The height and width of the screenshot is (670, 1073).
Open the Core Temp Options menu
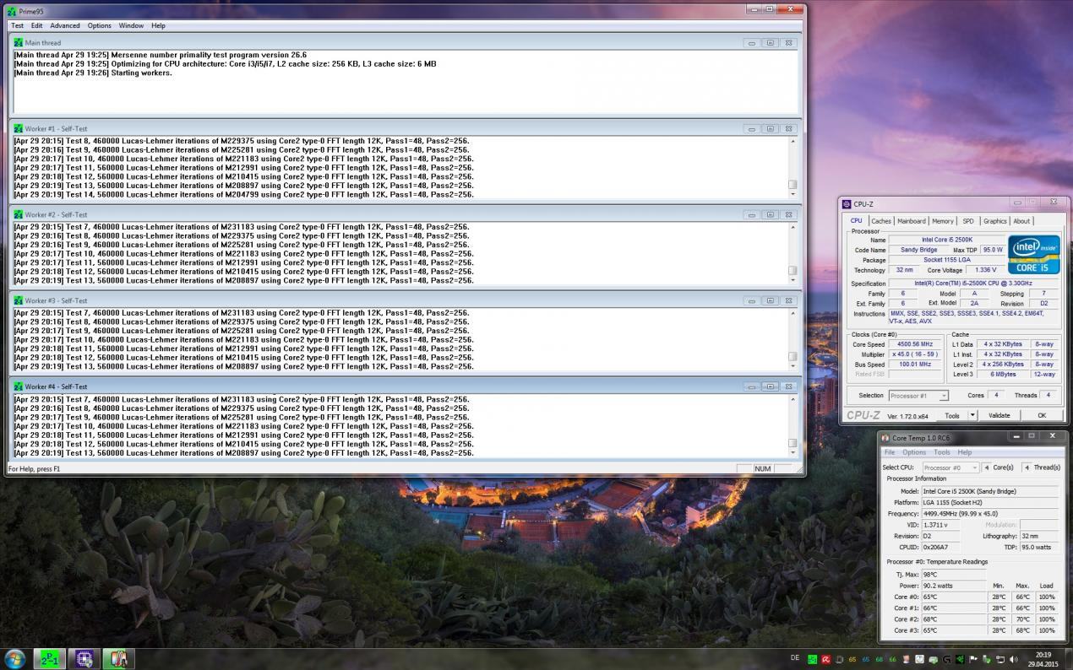click(x=914, y=452)
